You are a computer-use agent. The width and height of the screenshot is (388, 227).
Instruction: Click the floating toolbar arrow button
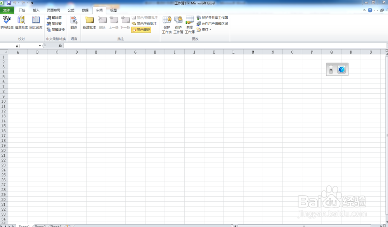(x=331, y=70)
